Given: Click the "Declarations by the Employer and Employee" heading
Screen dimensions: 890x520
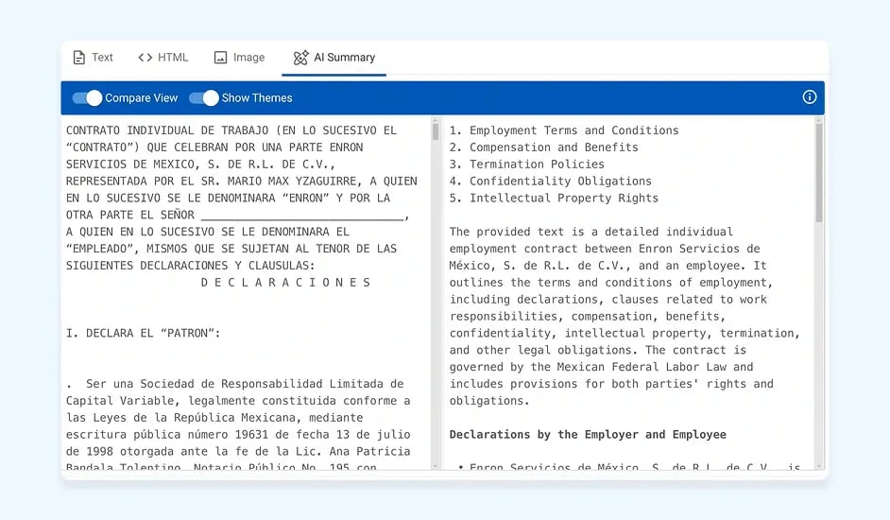Looking at the screenshot, I should pyautogui.click(x=588, y=435).
